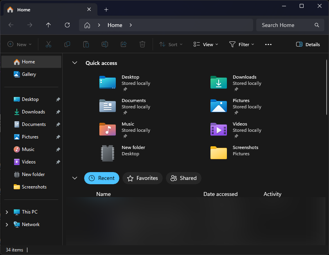
Task: Click pin icon next to sidebar Music
Action: tap(58, 149)
